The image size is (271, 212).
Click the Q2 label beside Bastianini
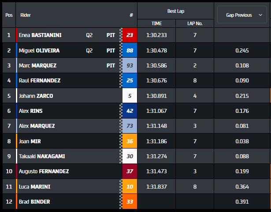tap(89, 35)
